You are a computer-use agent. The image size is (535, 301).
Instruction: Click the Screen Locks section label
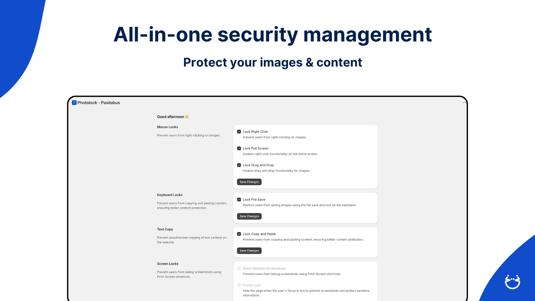[x=168, y=264]
